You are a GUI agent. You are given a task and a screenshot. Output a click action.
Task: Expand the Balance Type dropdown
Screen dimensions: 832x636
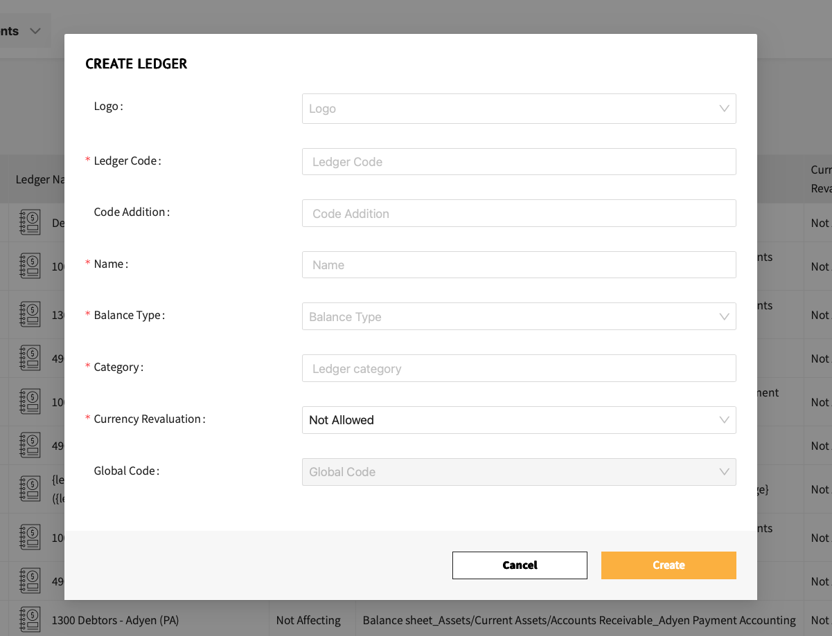(519, 316)
